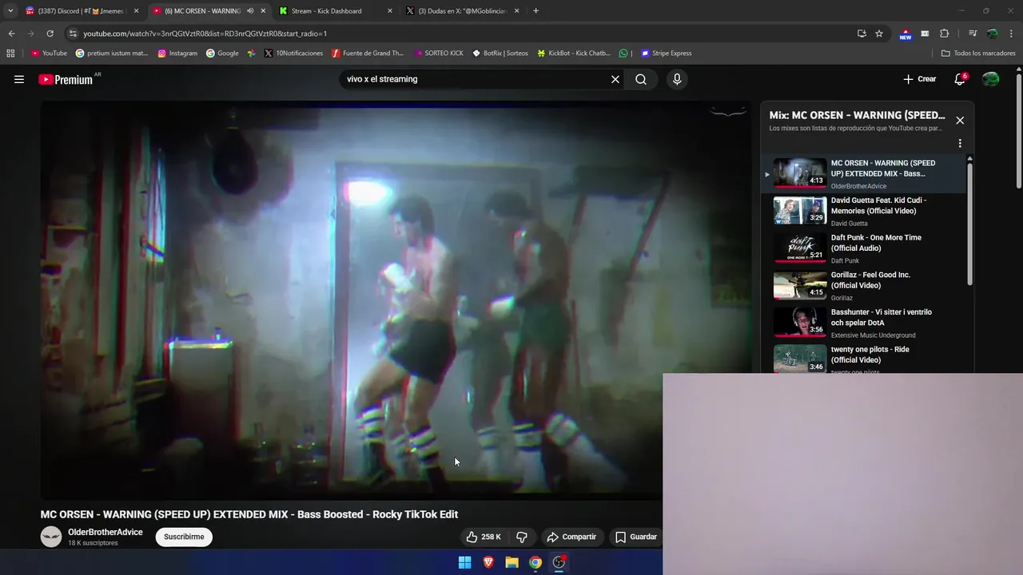Launch Brave browser from taskbar
1023x575 pixels.
click(x=488, y=562)
